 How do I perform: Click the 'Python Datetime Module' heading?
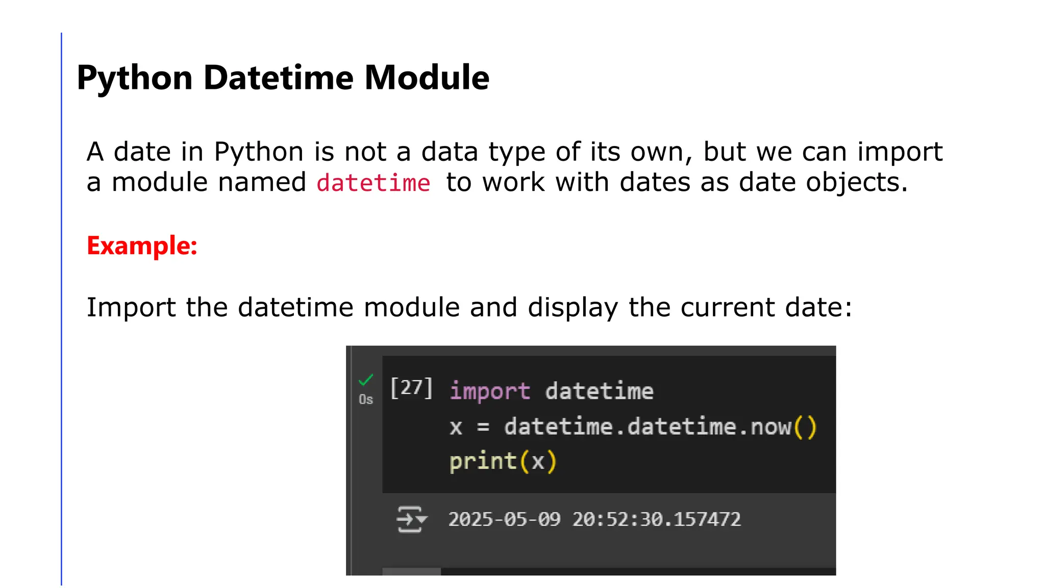point(283,78)
